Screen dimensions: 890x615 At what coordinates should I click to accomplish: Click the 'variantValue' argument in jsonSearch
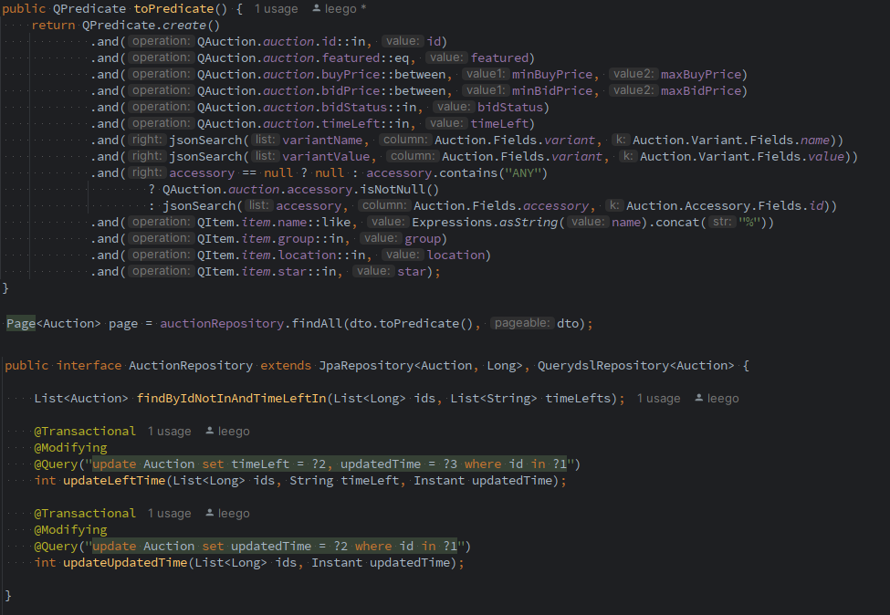pyautogui.click(x=327, y=157)
